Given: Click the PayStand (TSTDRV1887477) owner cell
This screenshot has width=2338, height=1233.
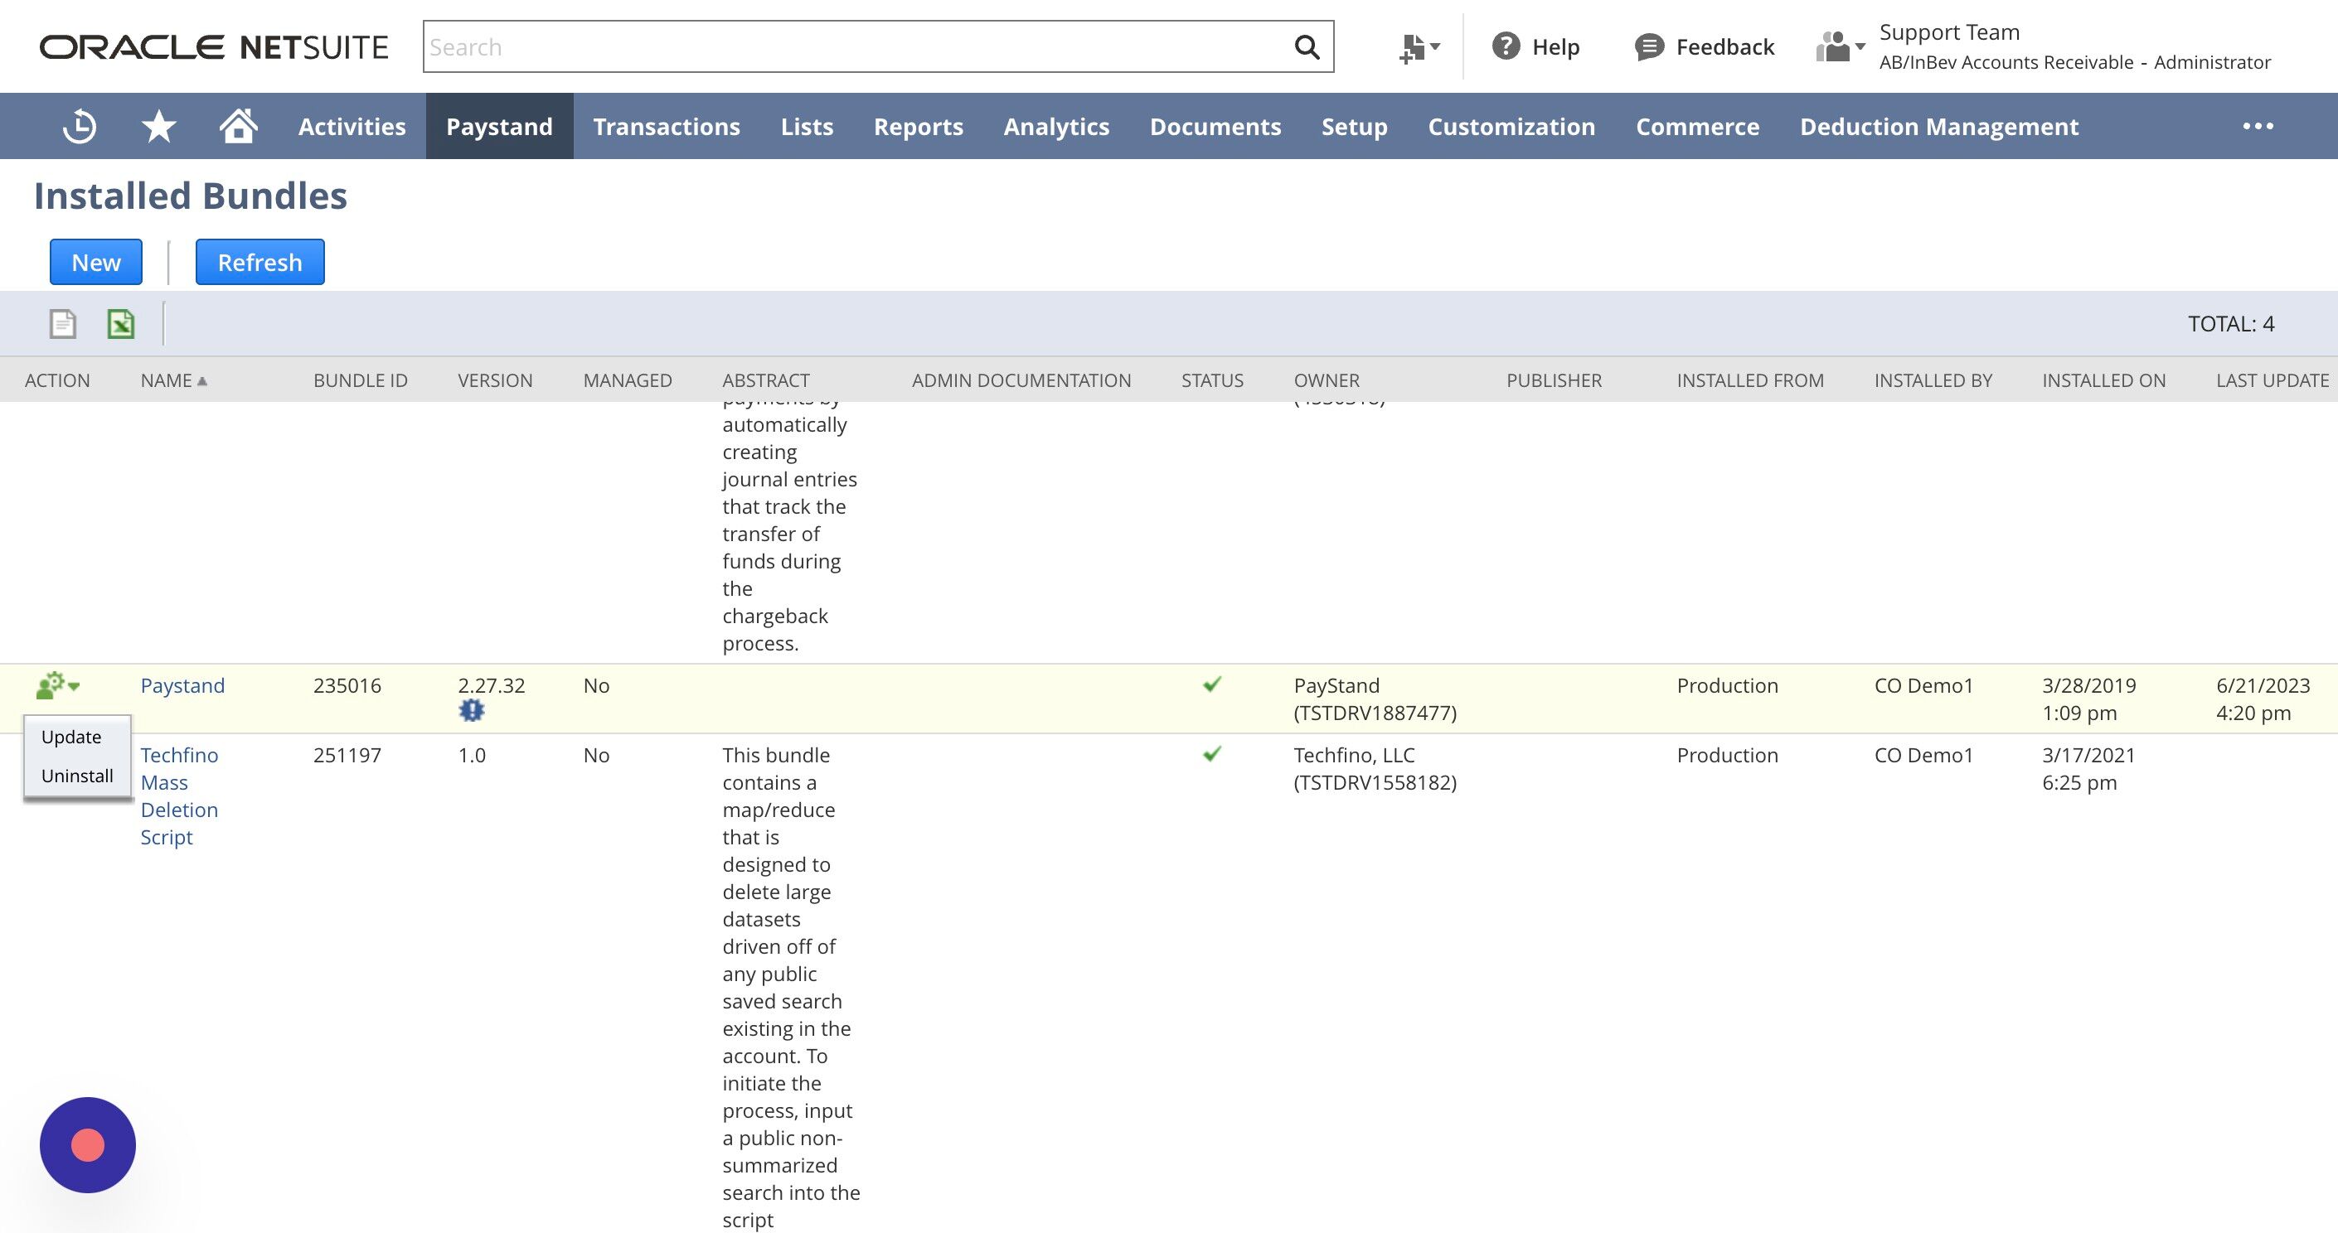Looking at the screenshot, I should click(x=1375, y=699).
